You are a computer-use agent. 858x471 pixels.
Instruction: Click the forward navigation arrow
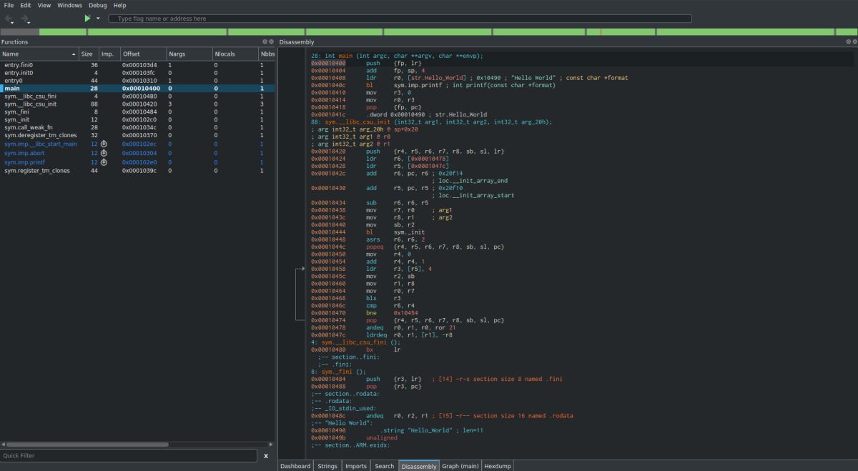pyautogui.click(x=25, y=19)
